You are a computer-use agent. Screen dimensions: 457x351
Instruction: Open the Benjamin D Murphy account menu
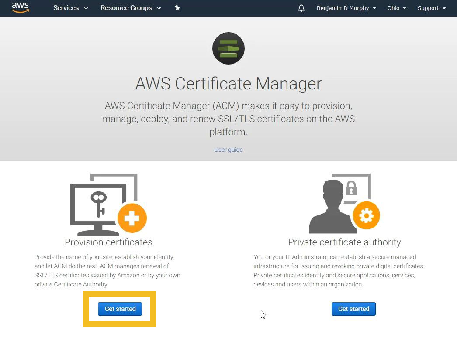pyautogui.click(x=346, y=8)
